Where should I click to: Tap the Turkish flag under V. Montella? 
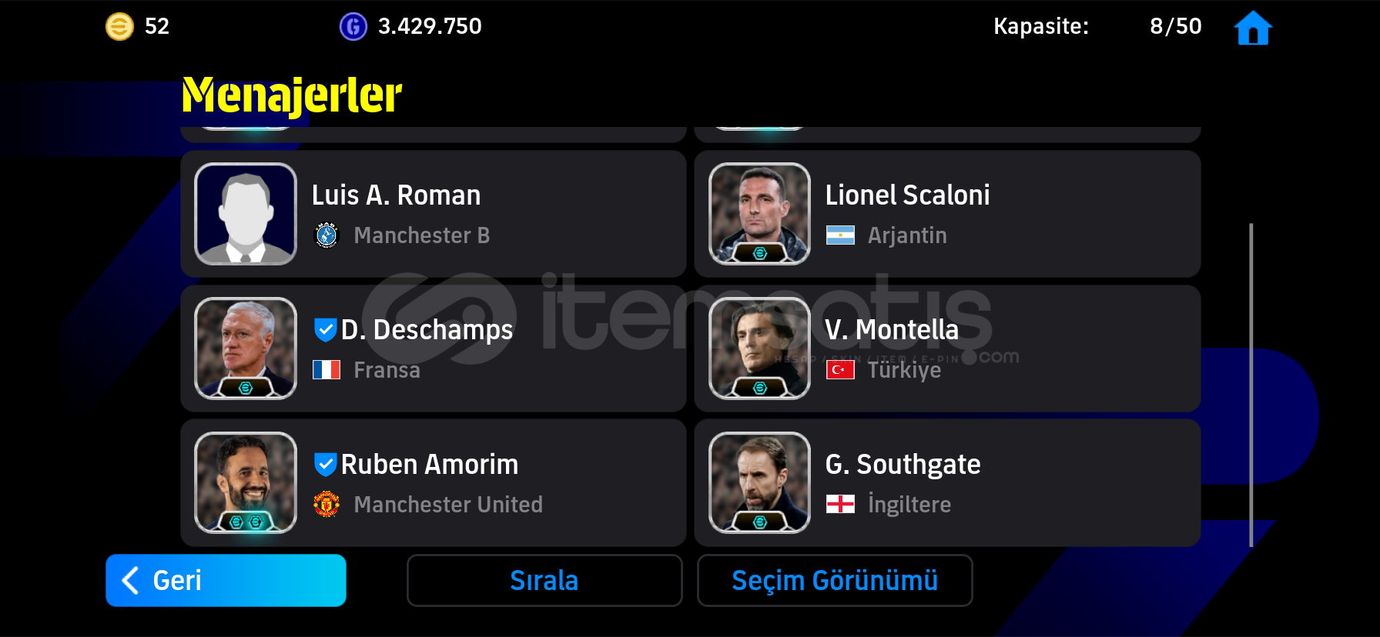(x=840, y=370)
